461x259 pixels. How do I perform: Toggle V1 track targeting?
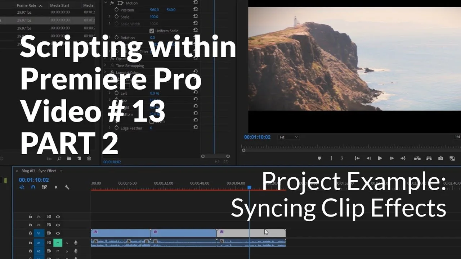(x=39, y=233)
